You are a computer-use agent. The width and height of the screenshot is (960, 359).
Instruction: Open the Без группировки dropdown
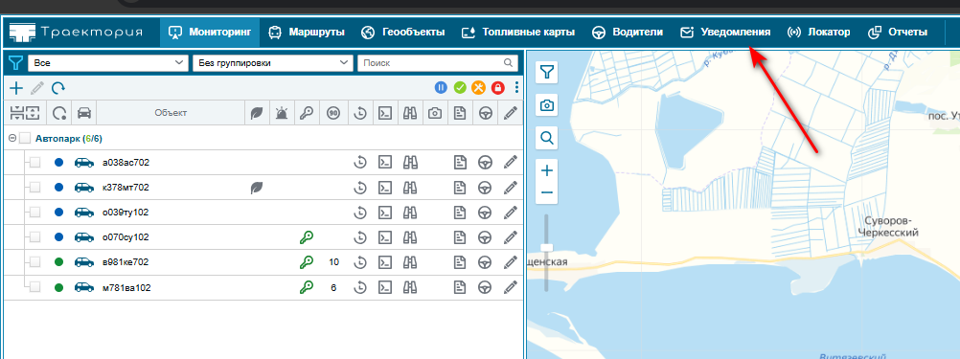coord(272,63)
